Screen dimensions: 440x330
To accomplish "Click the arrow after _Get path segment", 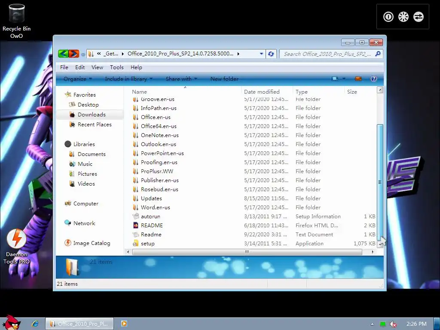I will [x=122, y=54].
